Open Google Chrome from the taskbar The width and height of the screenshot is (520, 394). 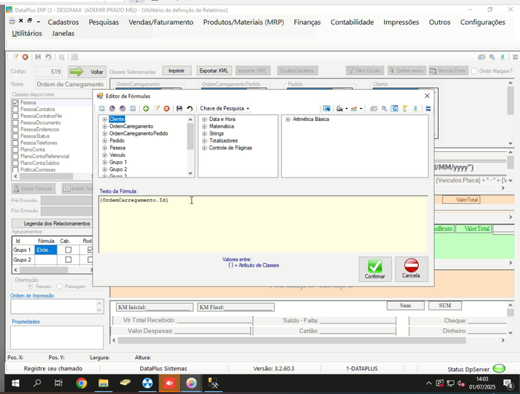pyautogui.click(x=81, y=383)
